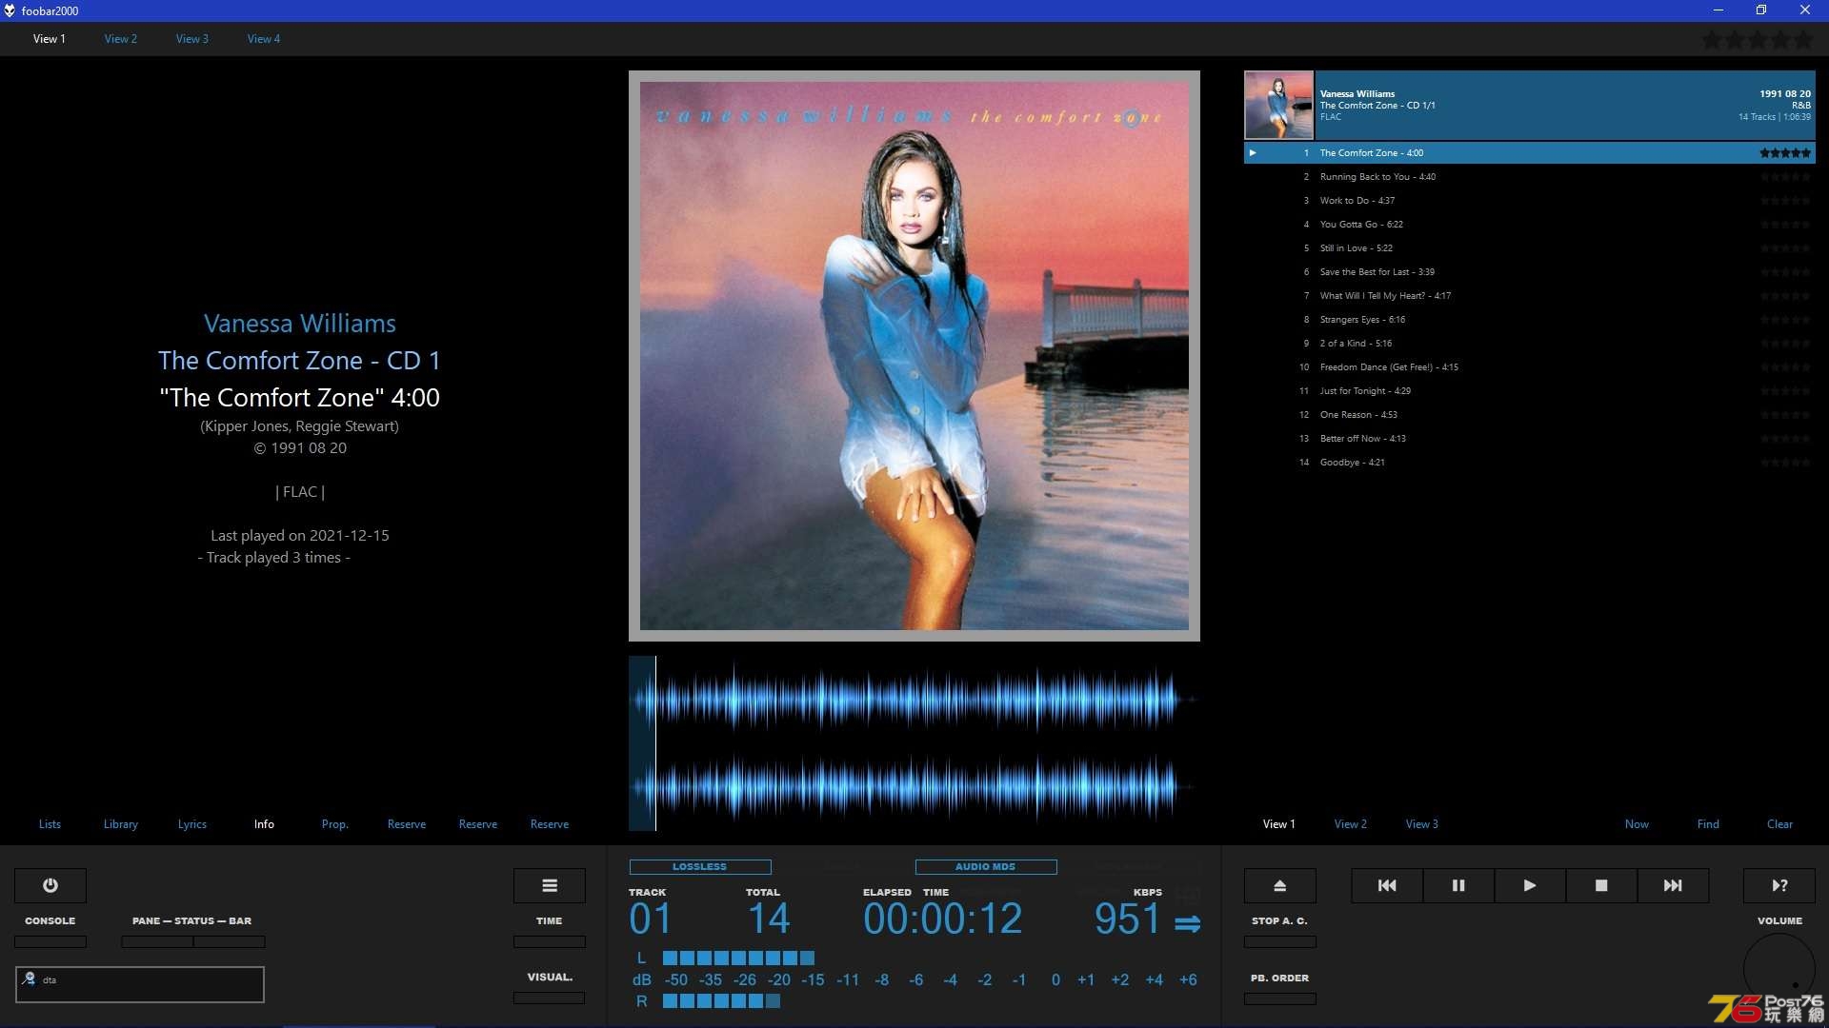The image size is (1829, 1028).
Task: Switch to top View 4 tab
Action: (264, 39)
